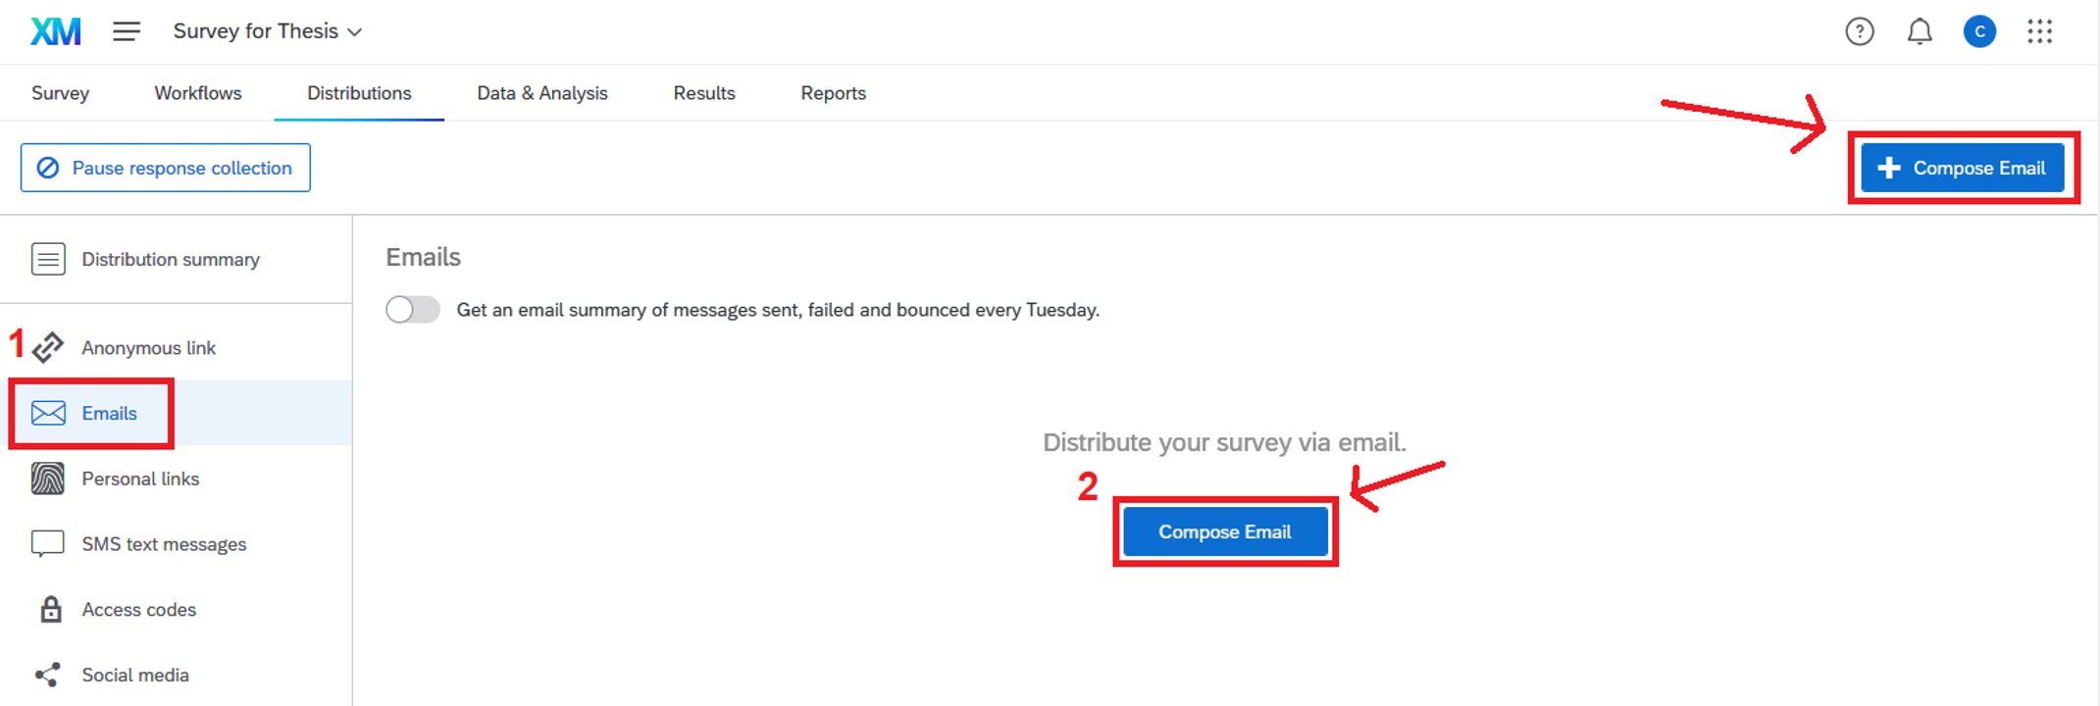The image size is (2100, 706).
Task: Click the Social media share icon
Action: (48, 675)
